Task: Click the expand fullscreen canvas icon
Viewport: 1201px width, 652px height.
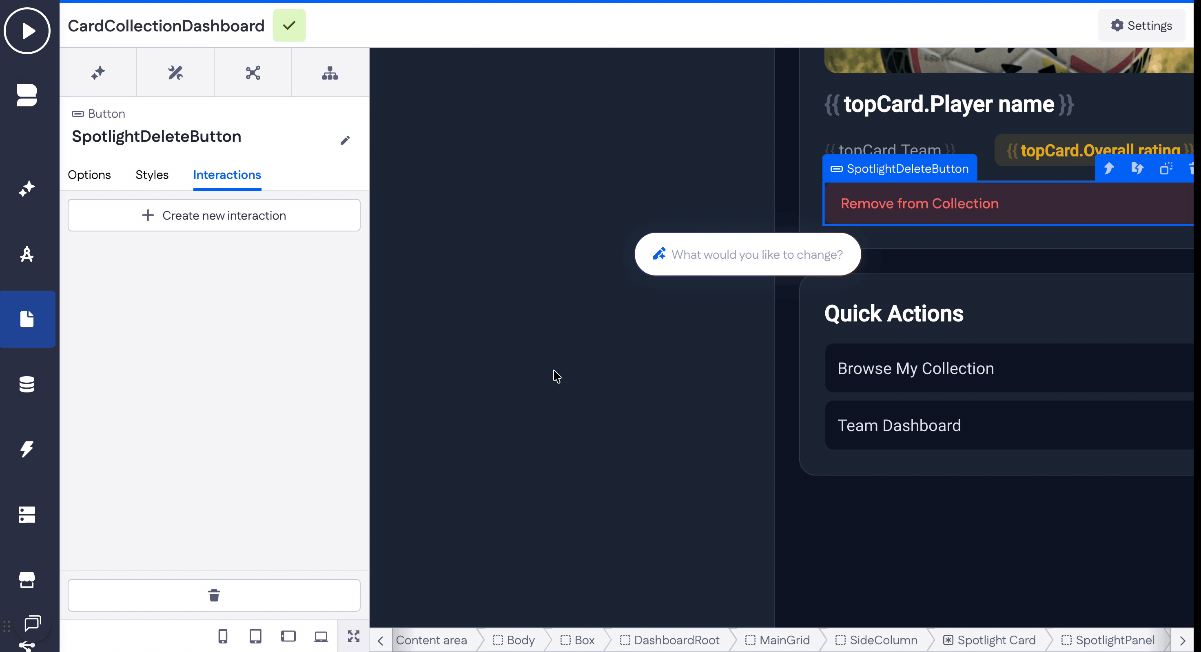Action: (x=353, y=636)
